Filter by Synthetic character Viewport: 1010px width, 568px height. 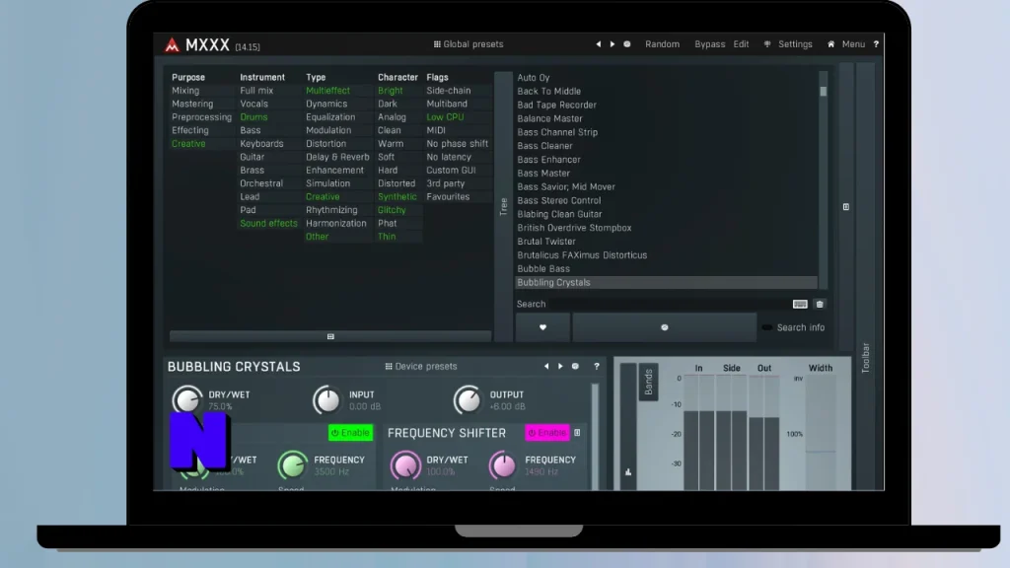[397, 196]
